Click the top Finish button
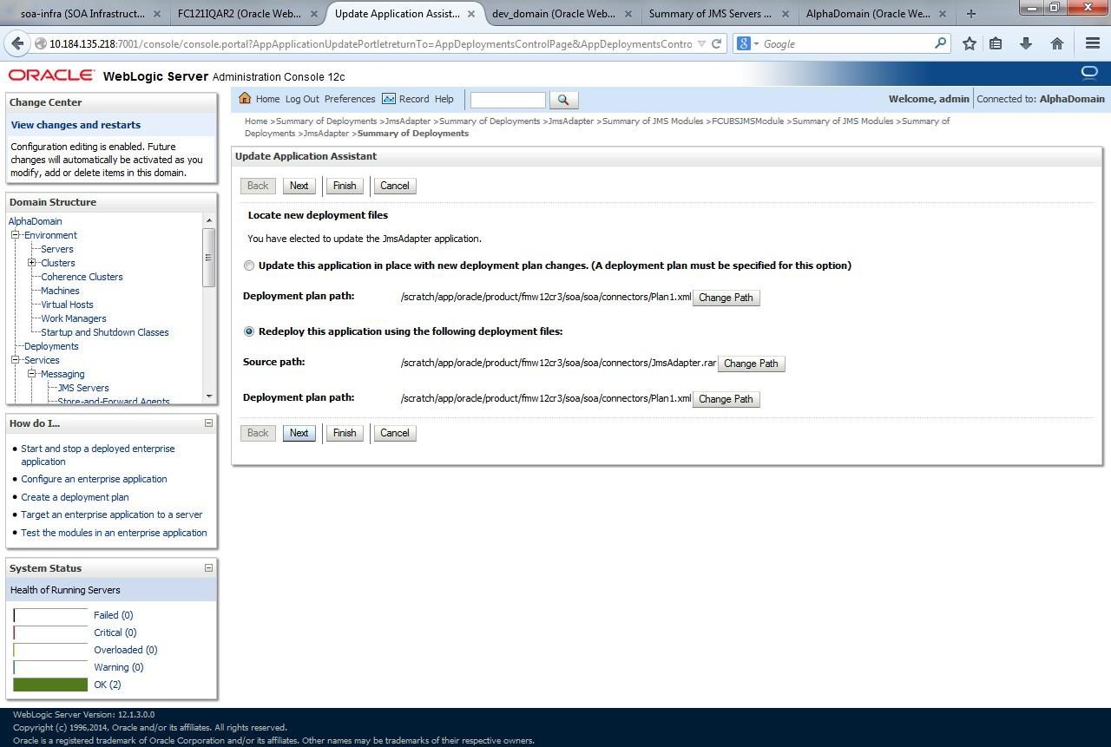Image resolution: width=1111 pixels, height=747 pixels. (345, 186)
